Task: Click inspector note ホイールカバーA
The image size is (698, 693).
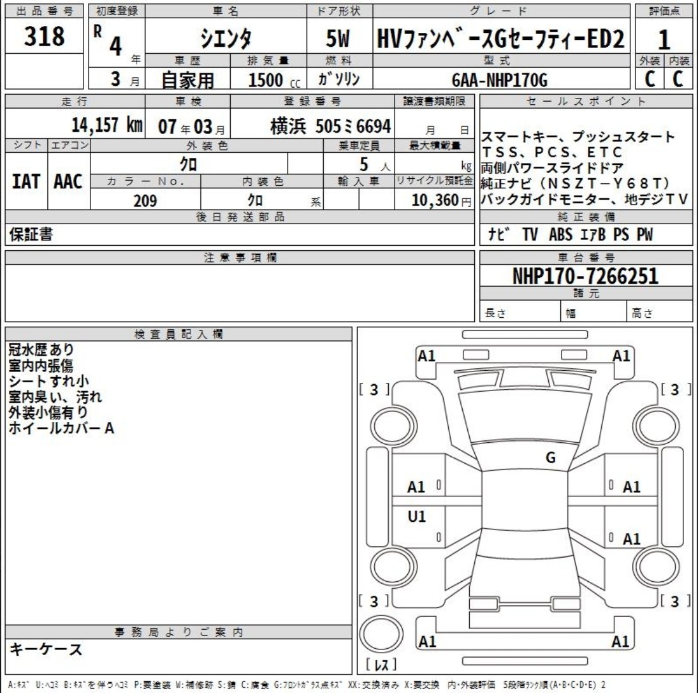Action: tap(61, 428)
